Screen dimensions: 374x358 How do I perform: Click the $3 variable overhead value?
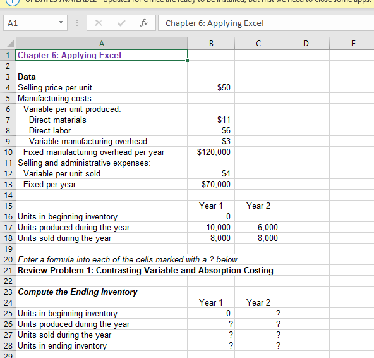click(x=211, y=141)
